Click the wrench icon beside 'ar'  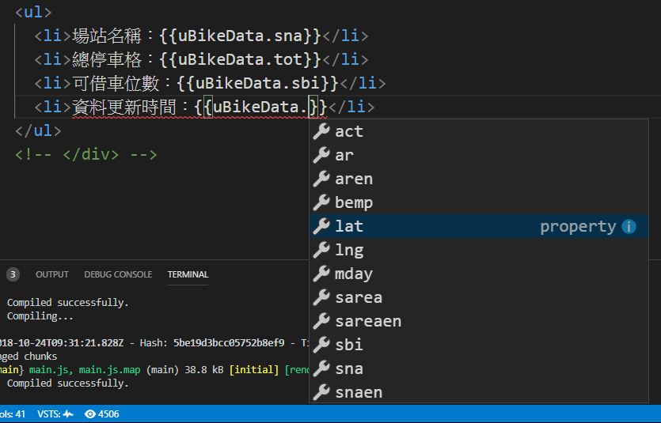point(321,155)
